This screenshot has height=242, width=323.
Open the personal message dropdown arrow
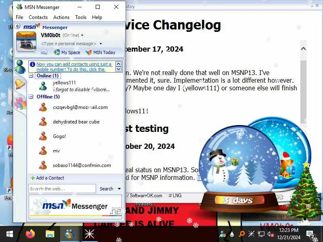(101, 44)
